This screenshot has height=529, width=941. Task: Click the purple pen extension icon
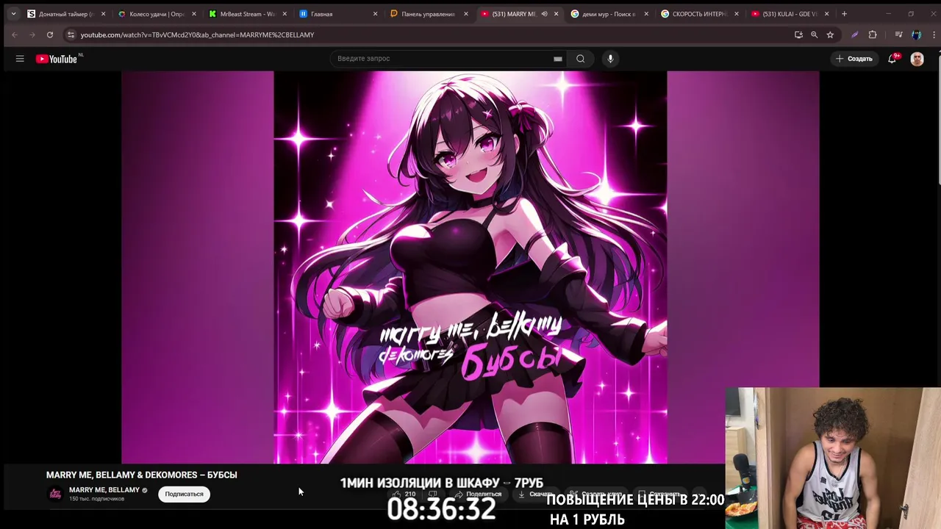coord(854,35)
